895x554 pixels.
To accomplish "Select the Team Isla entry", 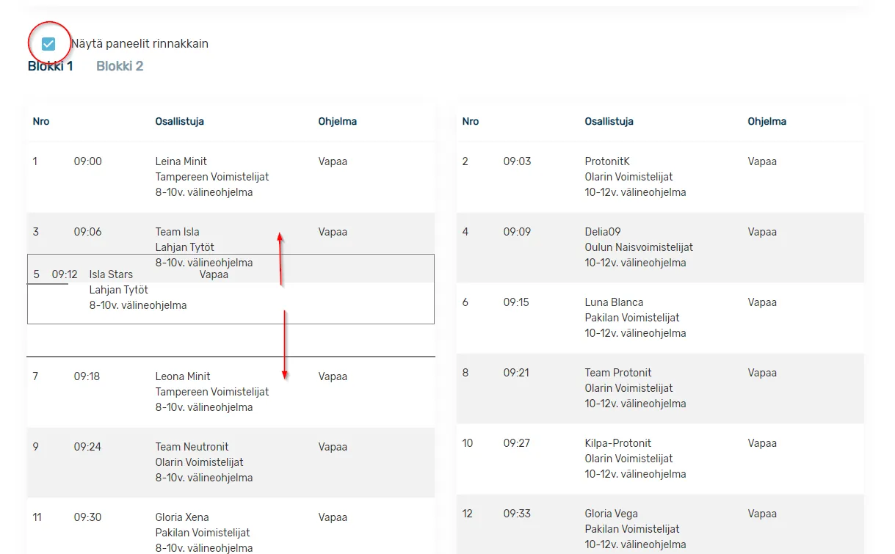I will (x=178, y=232).
